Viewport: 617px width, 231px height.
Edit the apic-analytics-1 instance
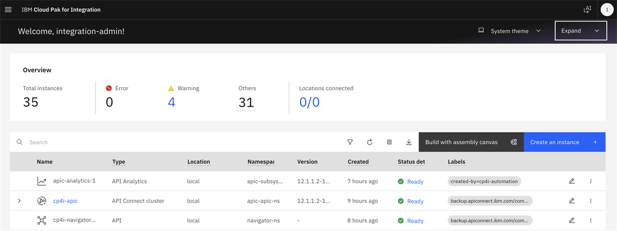(x=572, y=181)
